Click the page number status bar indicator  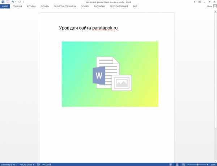coord(9,165)
